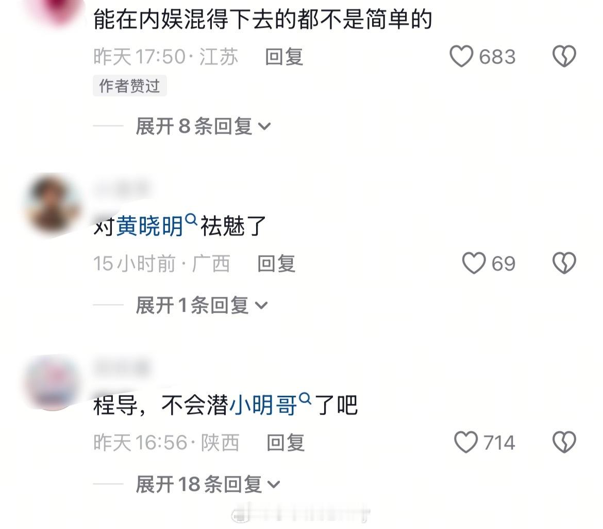
Task: Open blurred username above 祛魅 comment
Action: pos(122,188)
